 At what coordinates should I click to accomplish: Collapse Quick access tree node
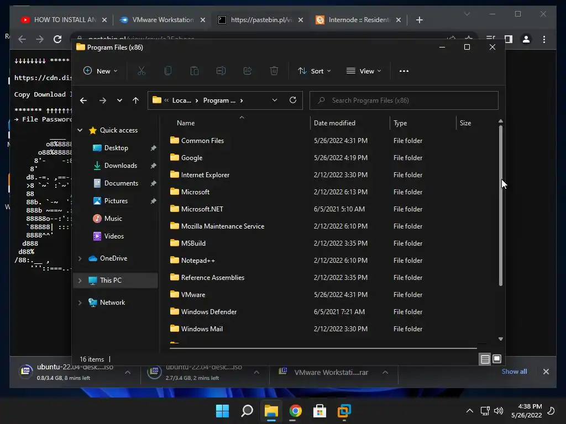pos(80,130)
